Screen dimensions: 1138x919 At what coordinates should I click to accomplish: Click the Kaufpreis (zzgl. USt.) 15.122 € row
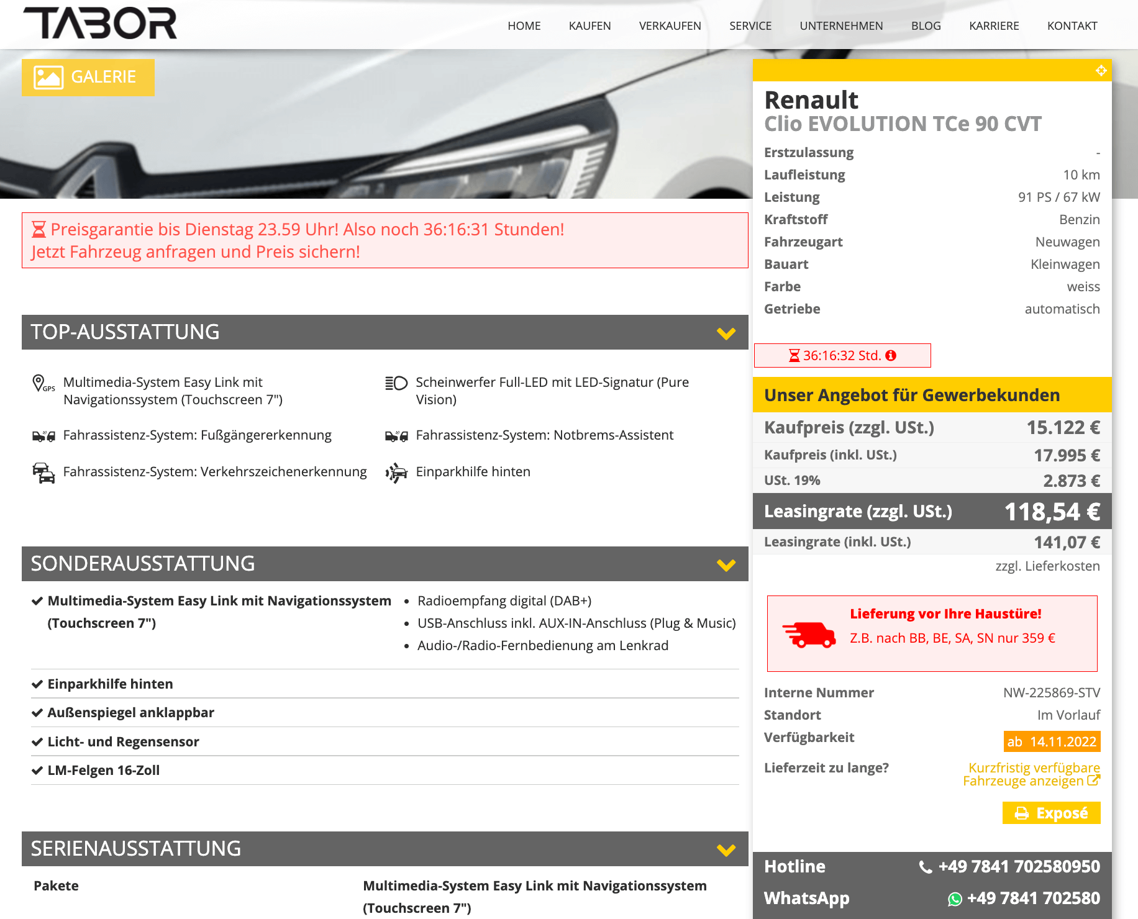tap(932, 428)
